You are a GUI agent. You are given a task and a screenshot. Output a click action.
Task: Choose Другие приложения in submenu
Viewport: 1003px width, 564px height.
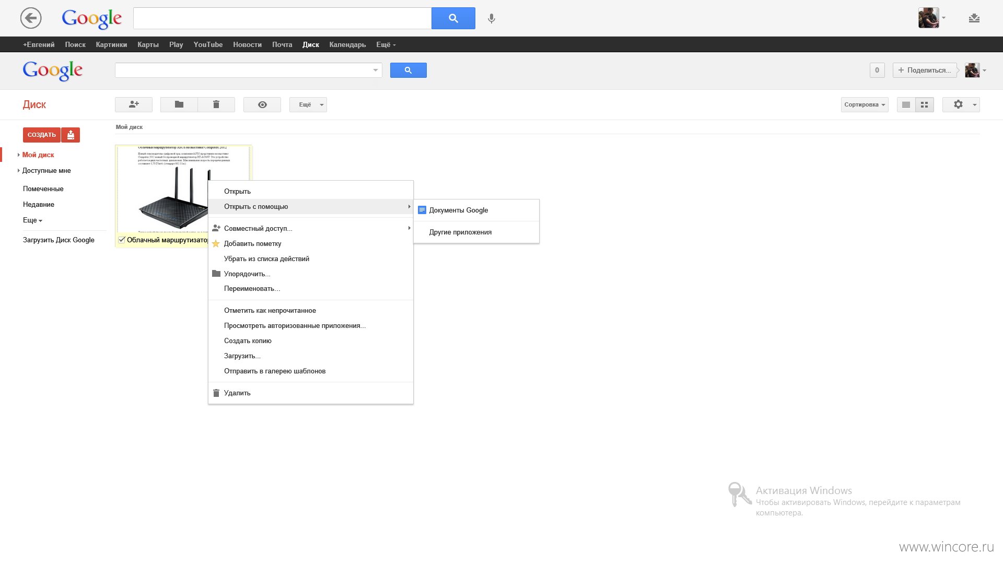coord(476,232)
